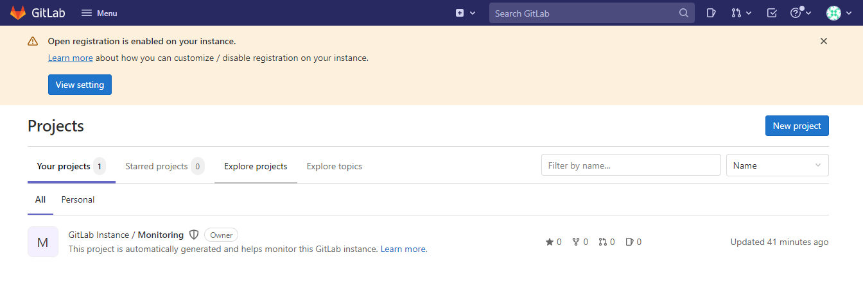Screen dimensions: 863x286
Task: Dismiss the open registration banner
Action: (x=824, y=41)
